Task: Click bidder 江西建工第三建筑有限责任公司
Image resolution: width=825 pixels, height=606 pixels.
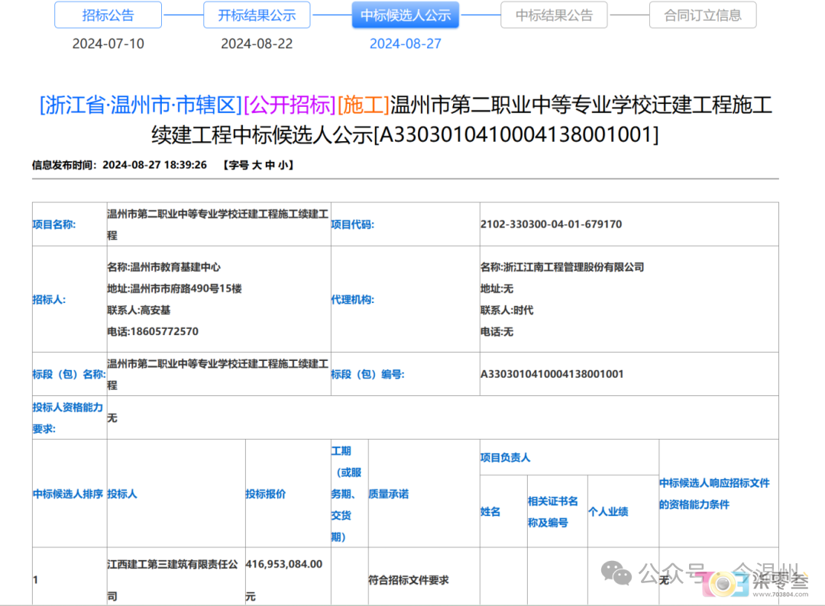Action: tap(173, 580)
